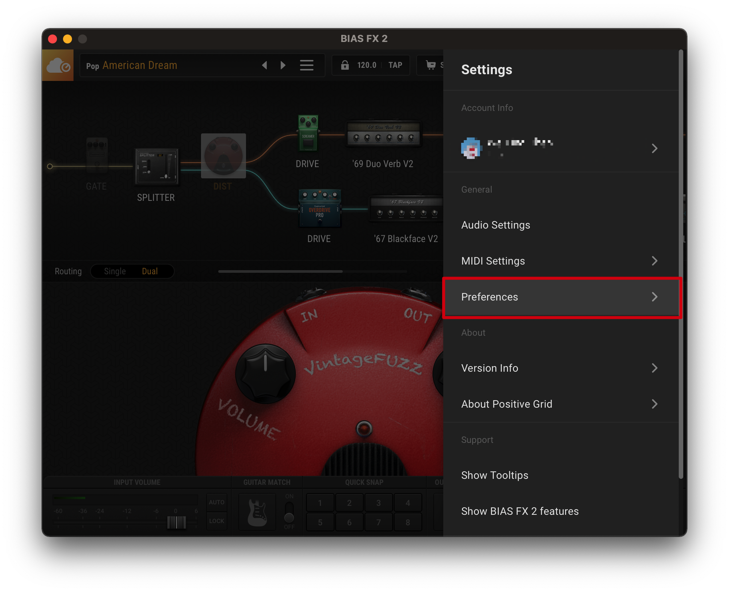The width and height of the screenshot is (729, 592).
Task: Expand the Preferences chevron
Action: 654,297
